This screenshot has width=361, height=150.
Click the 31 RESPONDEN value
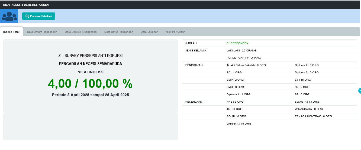pyautogui.click(x=237, y=43)
